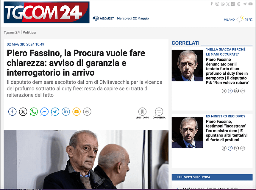The width and height of the screenshot is (256, 190).
Task: Open comments with Commenta button
Action: (159, 113)
